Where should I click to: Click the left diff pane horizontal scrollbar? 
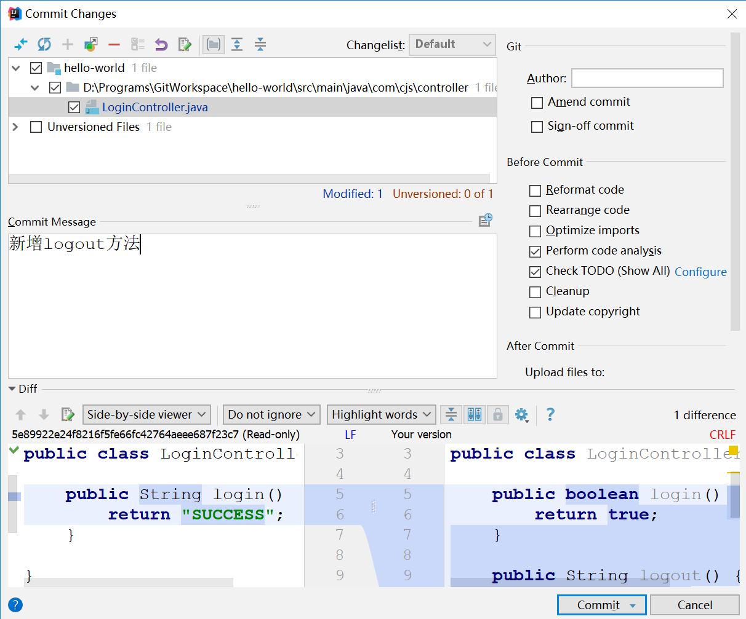pos(129,582)
